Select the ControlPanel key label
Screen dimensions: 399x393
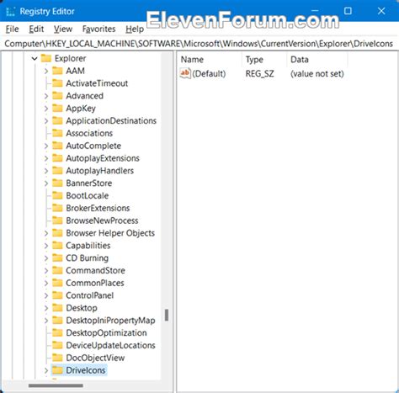point(90,295)
